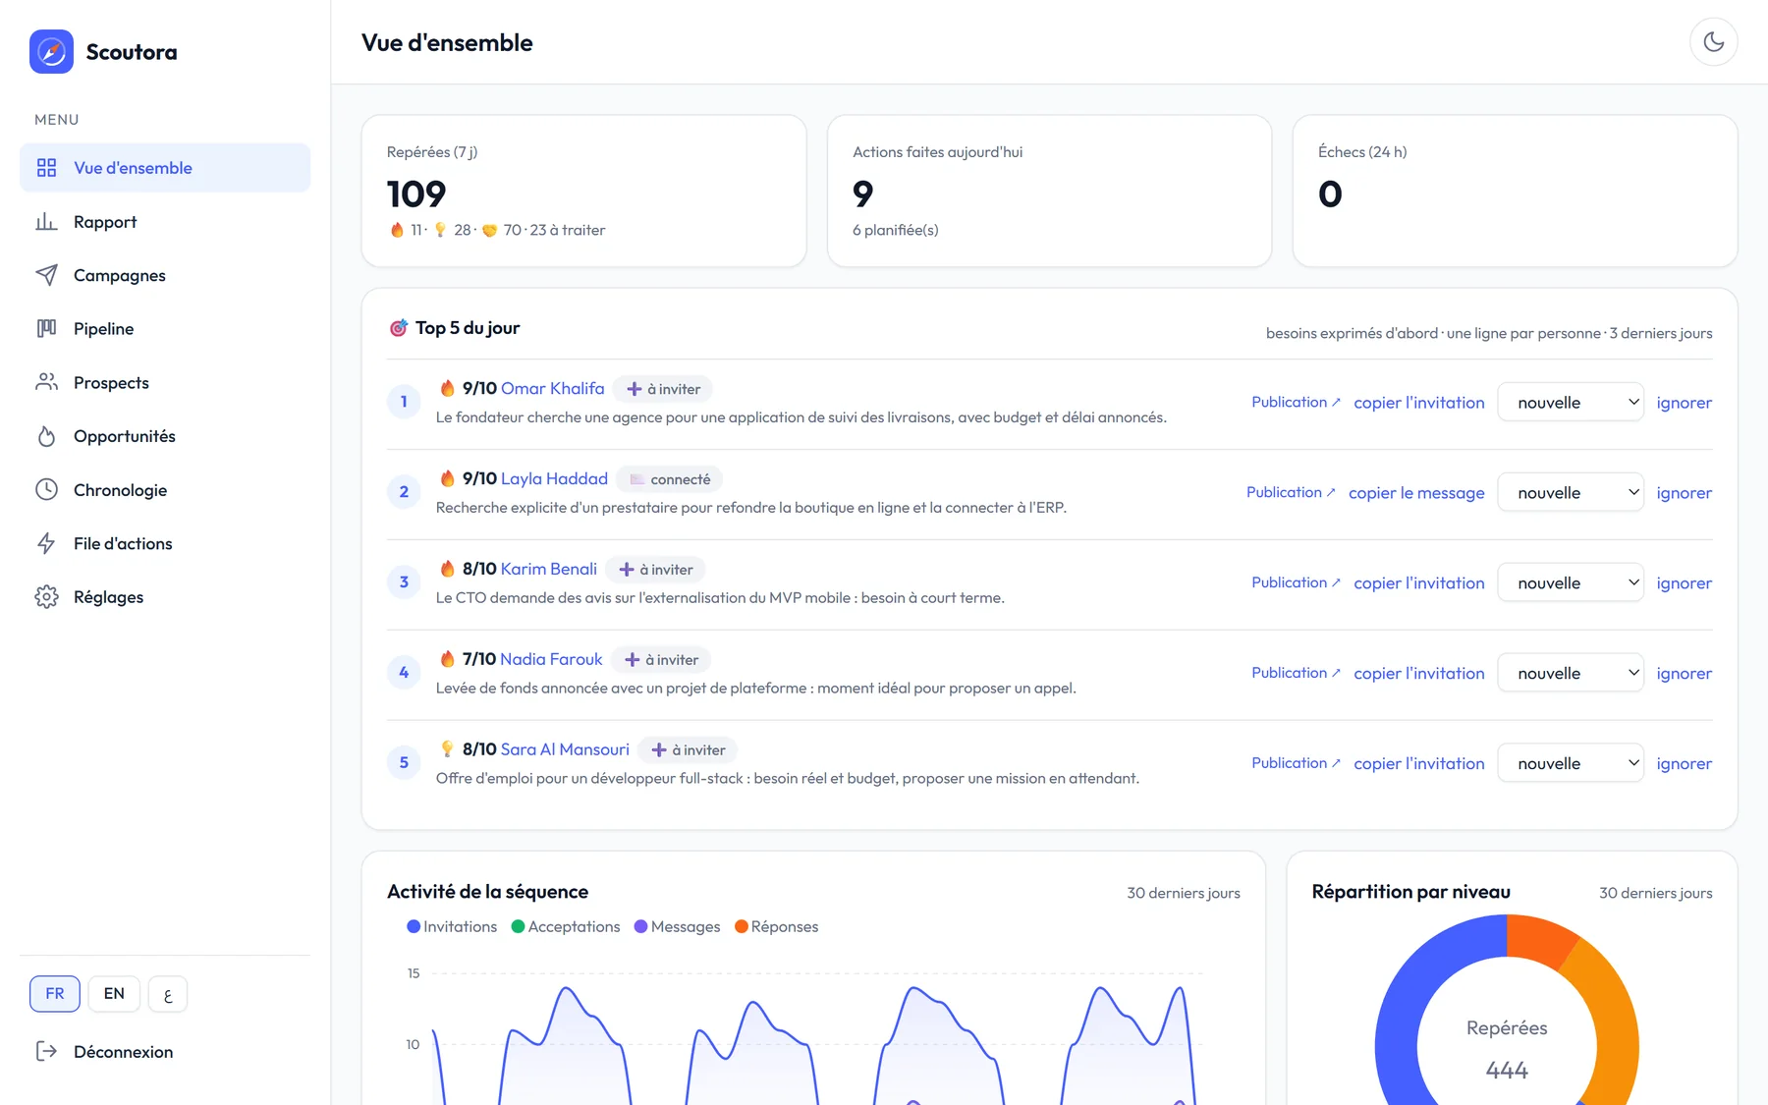1768x1105 pixels.
Task: Click the target icon beside Top 5 du jour
Action: (398, 328)
